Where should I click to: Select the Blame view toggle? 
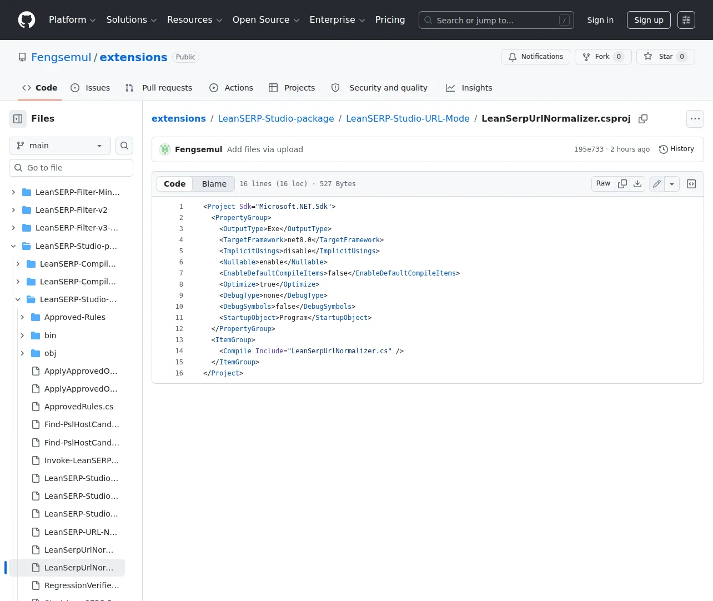pos(214,184)
